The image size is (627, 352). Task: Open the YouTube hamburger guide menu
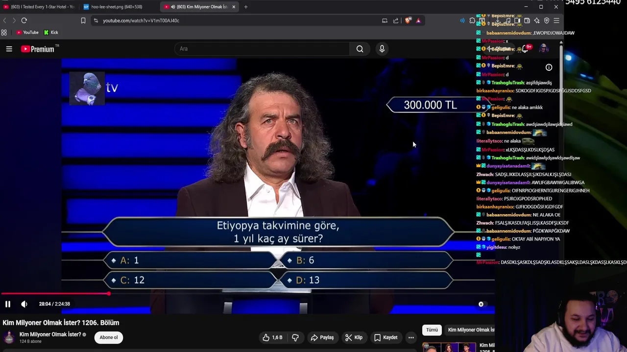(x=9, y=49)
